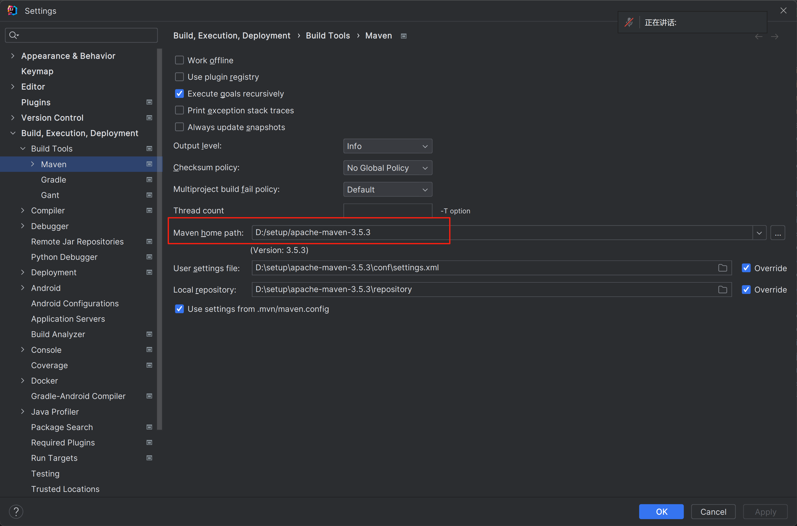Screen dimensions: 797x526
Task: Uncheck Use settings from .mvn/maven.config
Action: click(180, 309)
